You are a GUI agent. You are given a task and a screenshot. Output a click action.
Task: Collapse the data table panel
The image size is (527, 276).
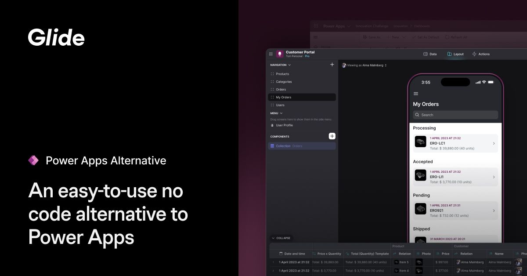[x=281, y=238]
